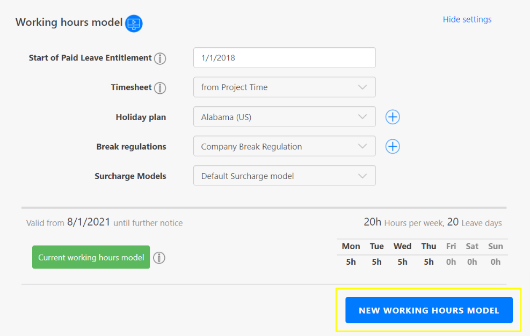Image resolution: width=530 pixels, height=336 pixels.
Task: Click the green Current working hours model button
Action: pyautogui.click(x=91, y=257)
